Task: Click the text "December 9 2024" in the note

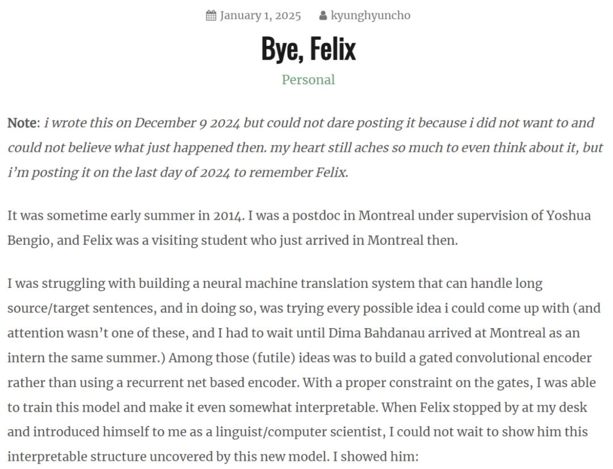Action: coord(187,123)
